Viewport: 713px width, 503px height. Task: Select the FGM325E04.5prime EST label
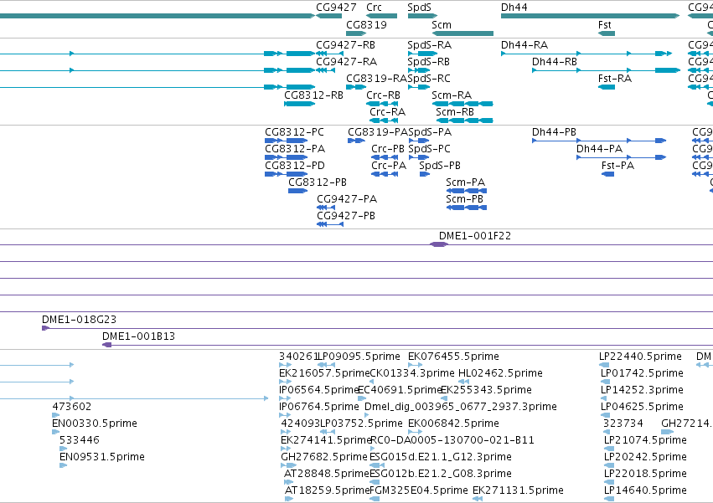click(418, 491)
